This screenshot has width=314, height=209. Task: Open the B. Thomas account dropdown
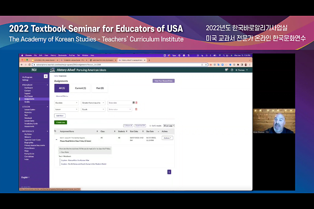click(x=242, y=70)
